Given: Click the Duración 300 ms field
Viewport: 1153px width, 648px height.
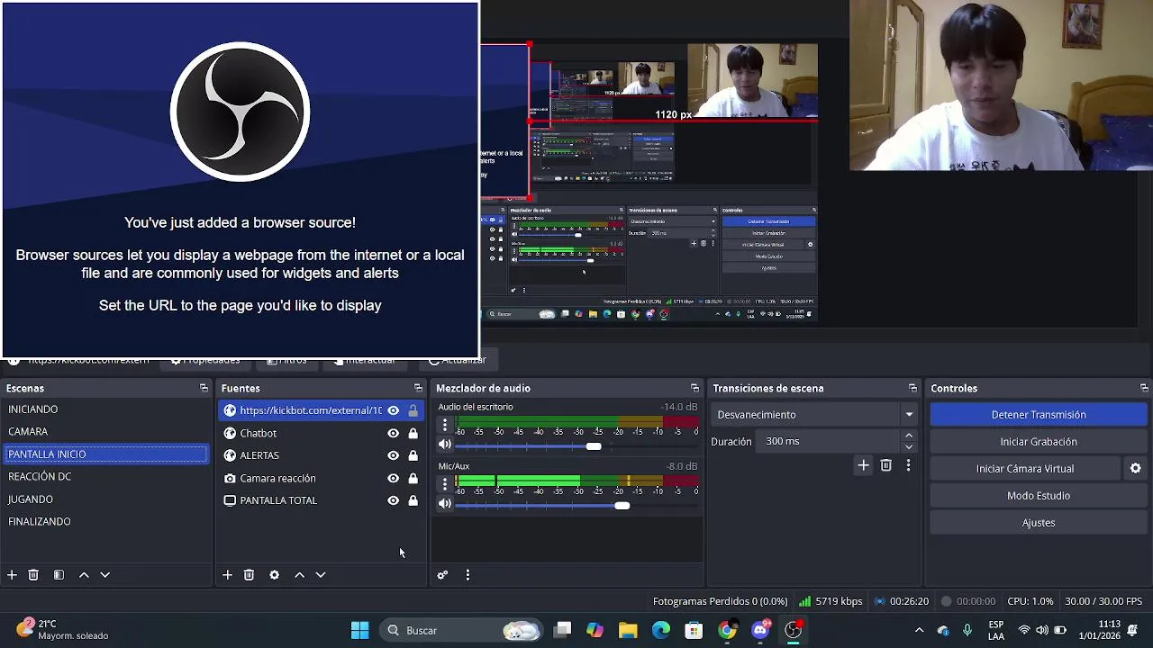Looking at the screenshot, I should [x=829, y=442].
